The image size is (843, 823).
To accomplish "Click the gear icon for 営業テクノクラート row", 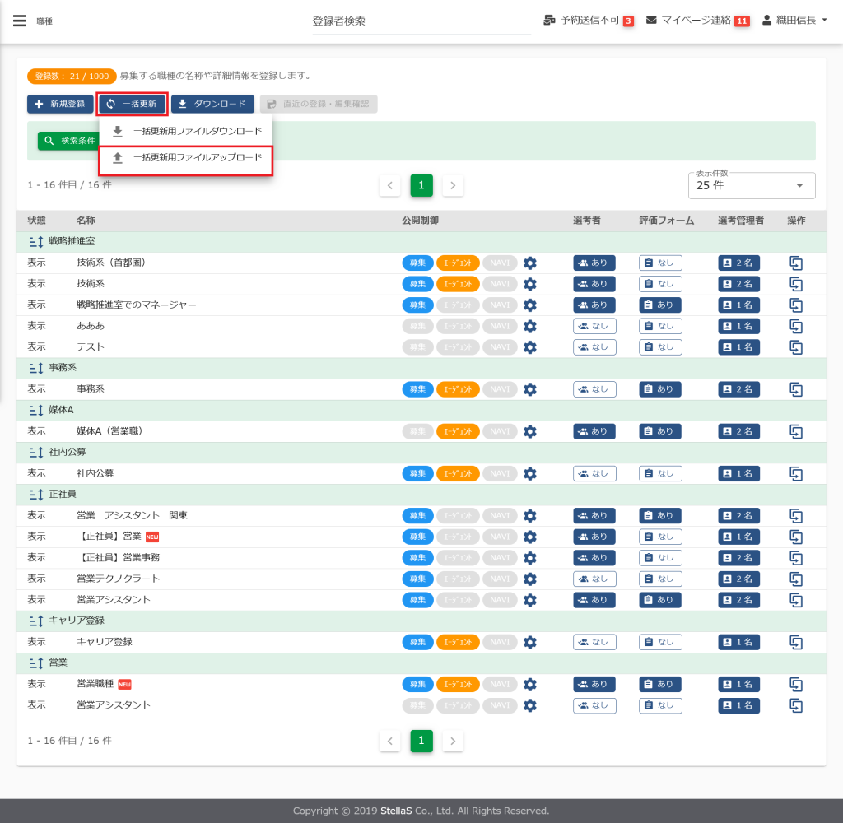I will [530, 579].
